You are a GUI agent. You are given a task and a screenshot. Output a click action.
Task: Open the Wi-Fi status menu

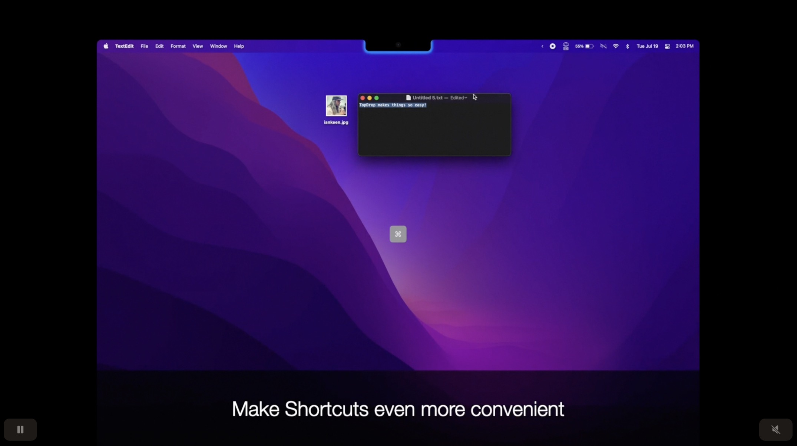615,46
